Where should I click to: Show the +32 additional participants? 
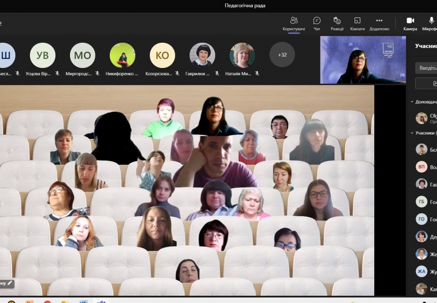(x=282, y=55)
